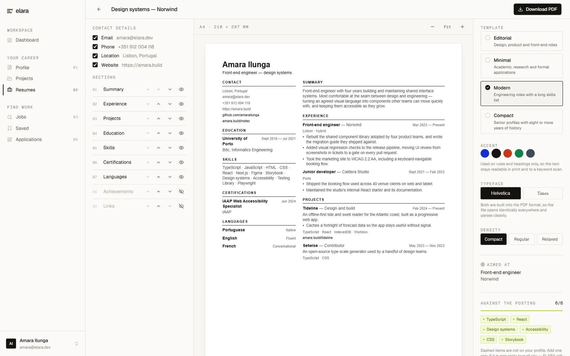The width and height of the screenshot is (570, 356).
Task: Click the Saved bookmark icon
Action: (x=9, y=128)
